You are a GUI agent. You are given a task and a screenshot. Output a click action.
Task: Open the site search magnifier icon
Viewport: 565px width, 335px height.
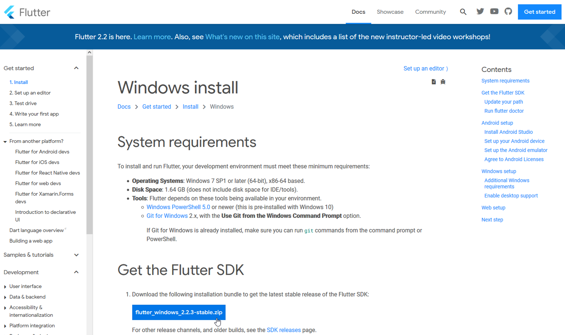pos(463,12)
